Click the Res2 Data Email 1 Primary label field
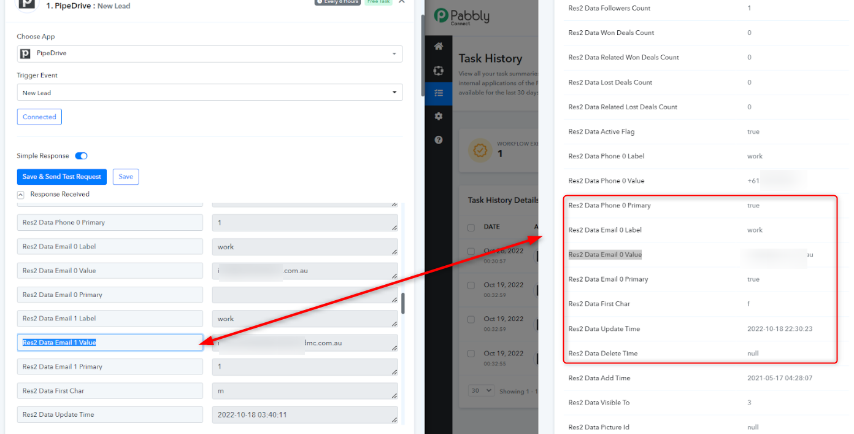Image resolution: width=854 pixels, height=434 pixels. (x=110, y=366)
